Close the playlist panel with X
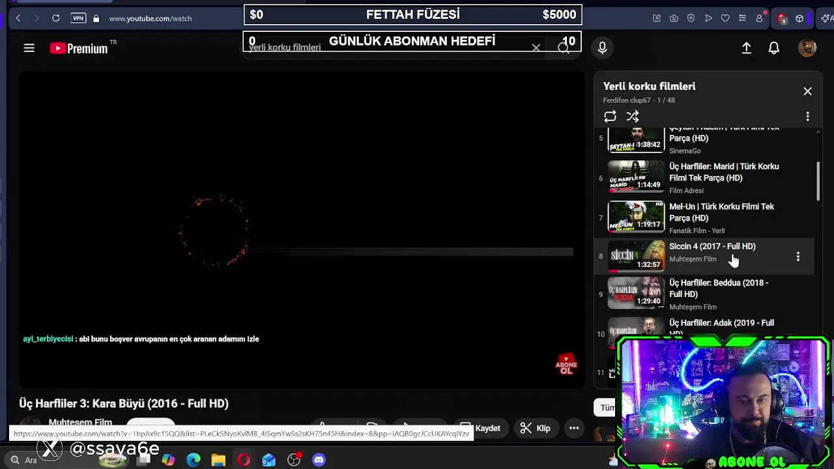 807,91
